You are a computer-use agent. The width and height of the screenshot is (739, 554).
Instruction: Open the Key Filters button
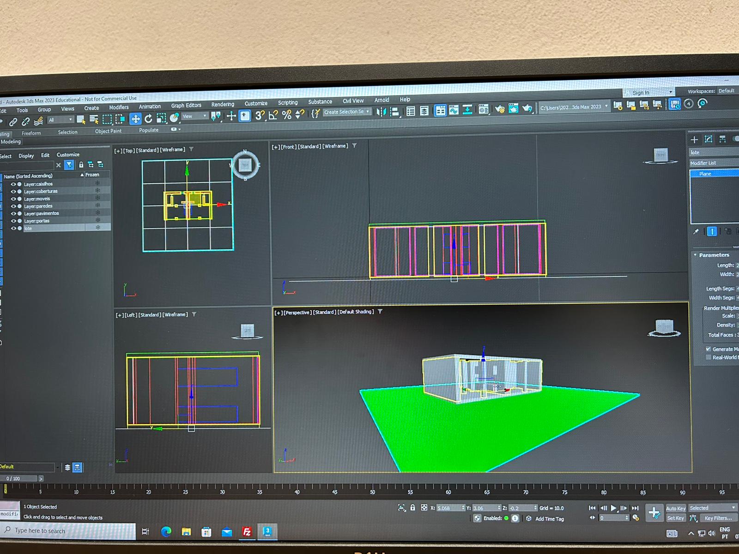pyautogui.click(x=718, y=518)
